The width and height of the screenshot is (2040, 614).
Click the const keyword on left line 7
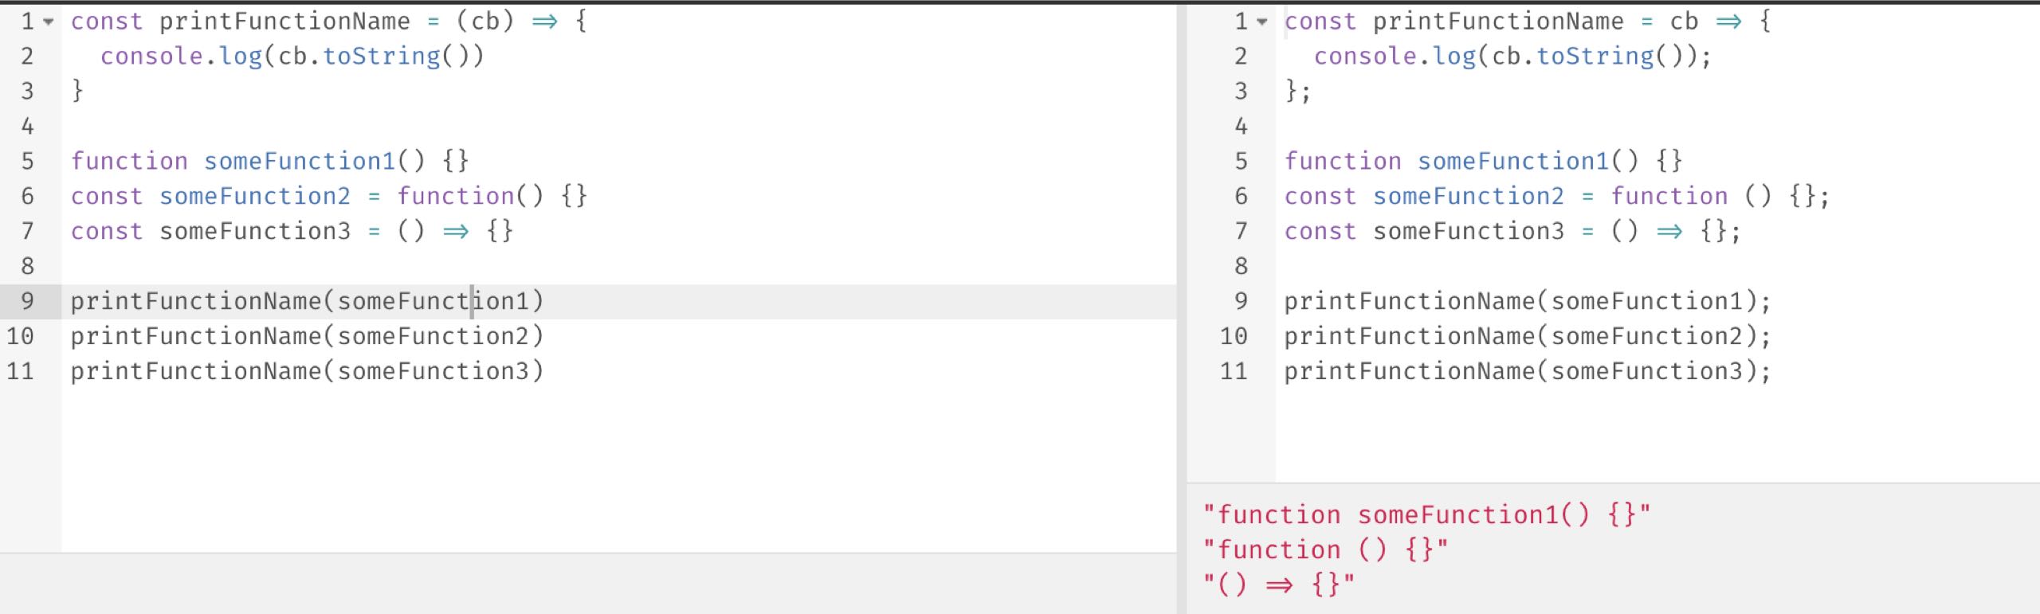[x=107, y=231]
